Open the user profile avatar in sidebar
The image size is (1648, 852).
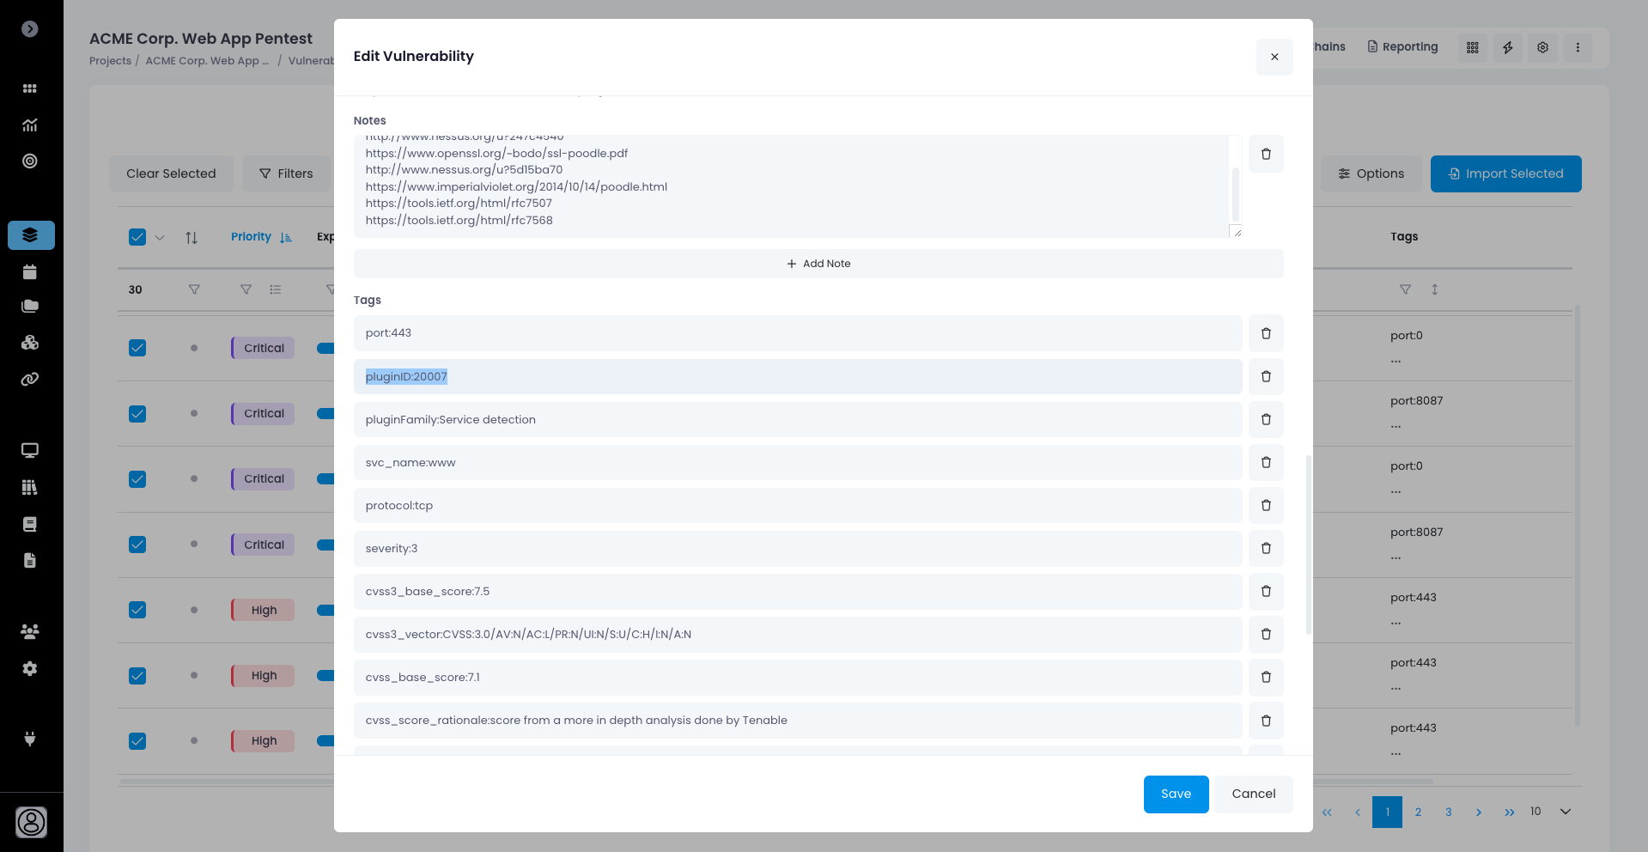31,822
